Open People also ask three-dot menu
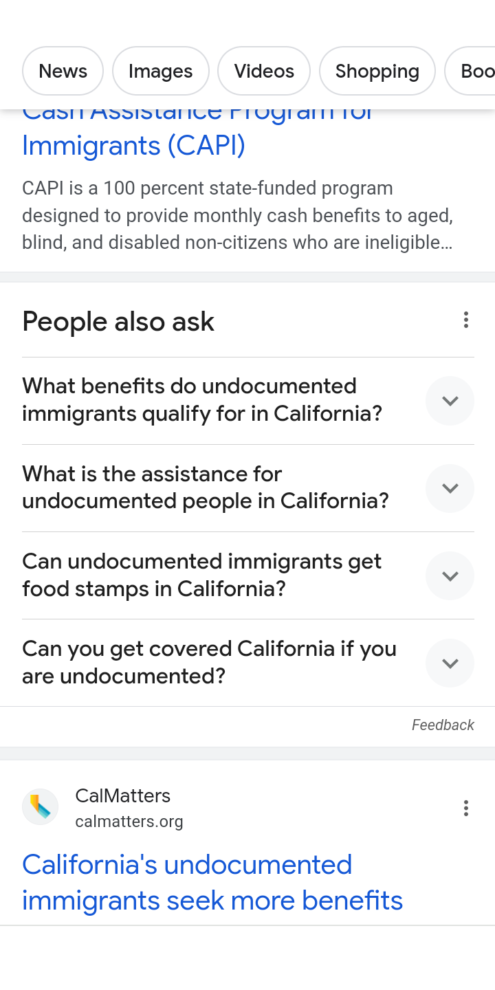Viewport: 495px width, 990px height. [x=465, y=320]
